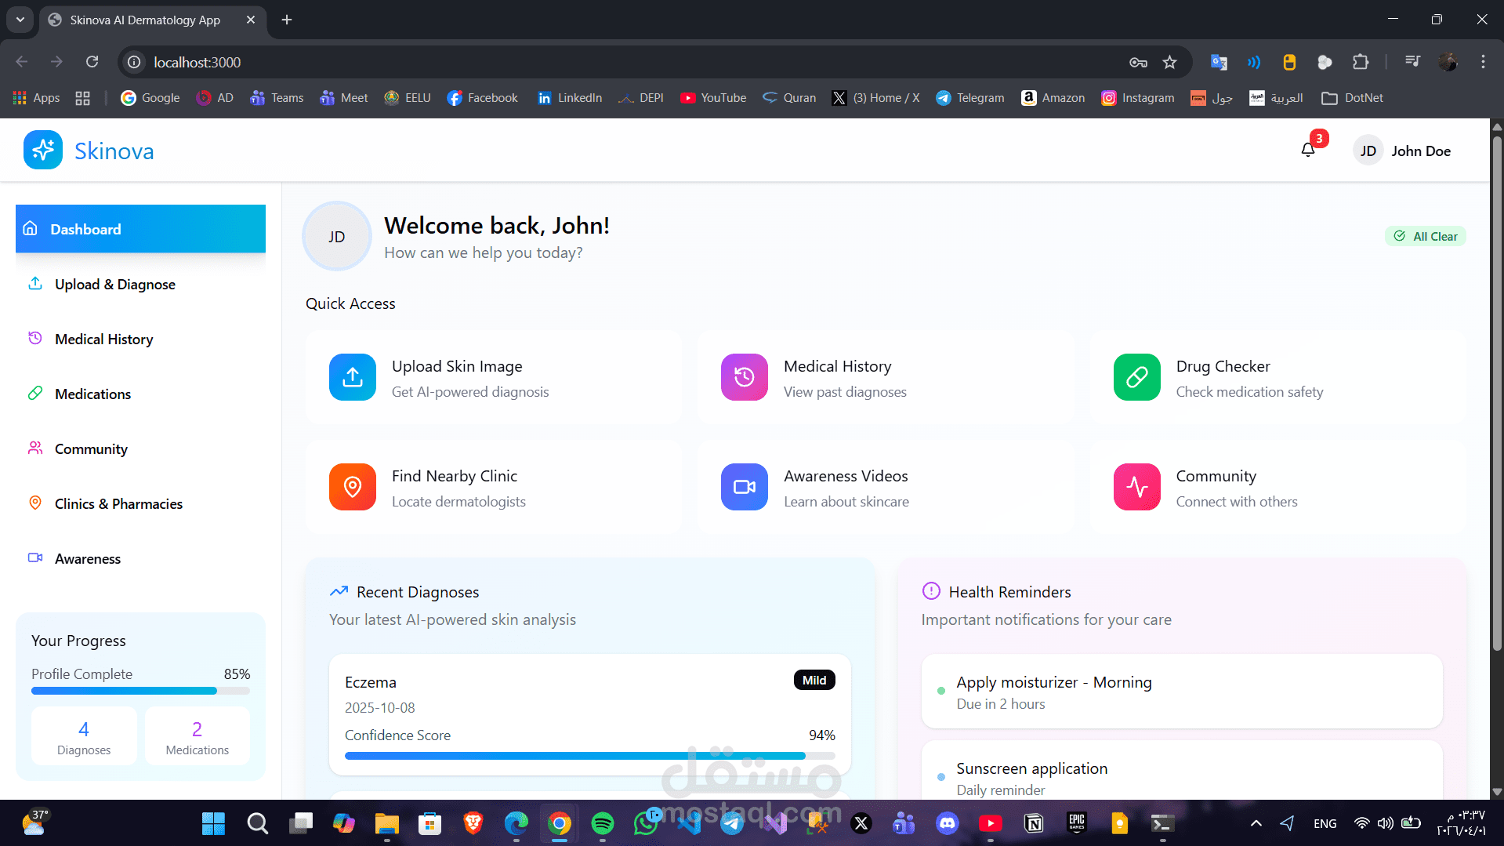This screenshot has height=846, width=1504.
Task: Click the Community pink pulse icon
Action: click(1137, 487)
